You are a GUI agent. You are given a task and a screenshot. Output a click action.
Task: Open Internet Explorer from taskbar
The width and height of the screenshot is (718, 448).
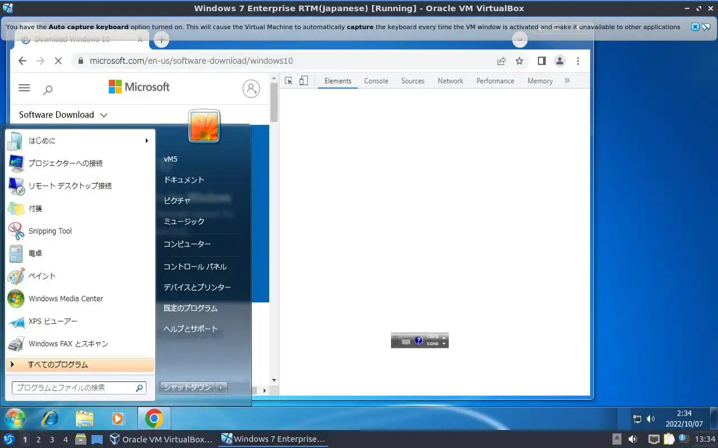pos(50,418)
